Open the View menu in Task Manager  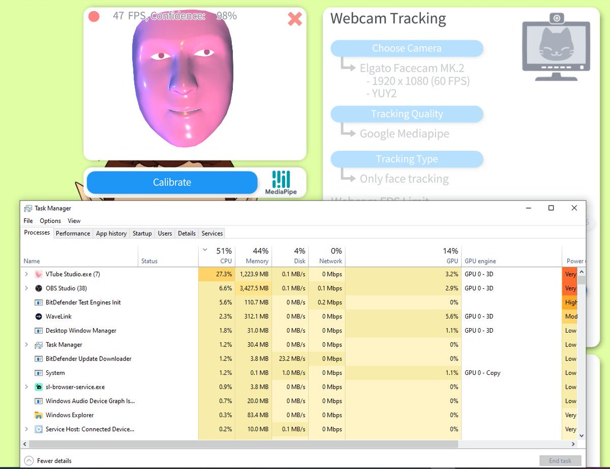tap(74, 221)
